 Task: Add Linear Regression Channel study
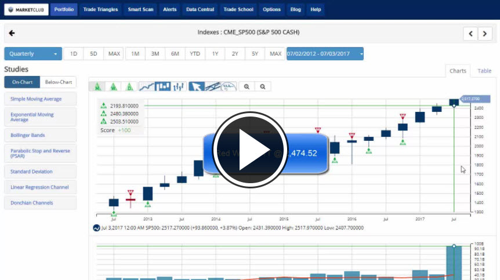pos(41,187)
